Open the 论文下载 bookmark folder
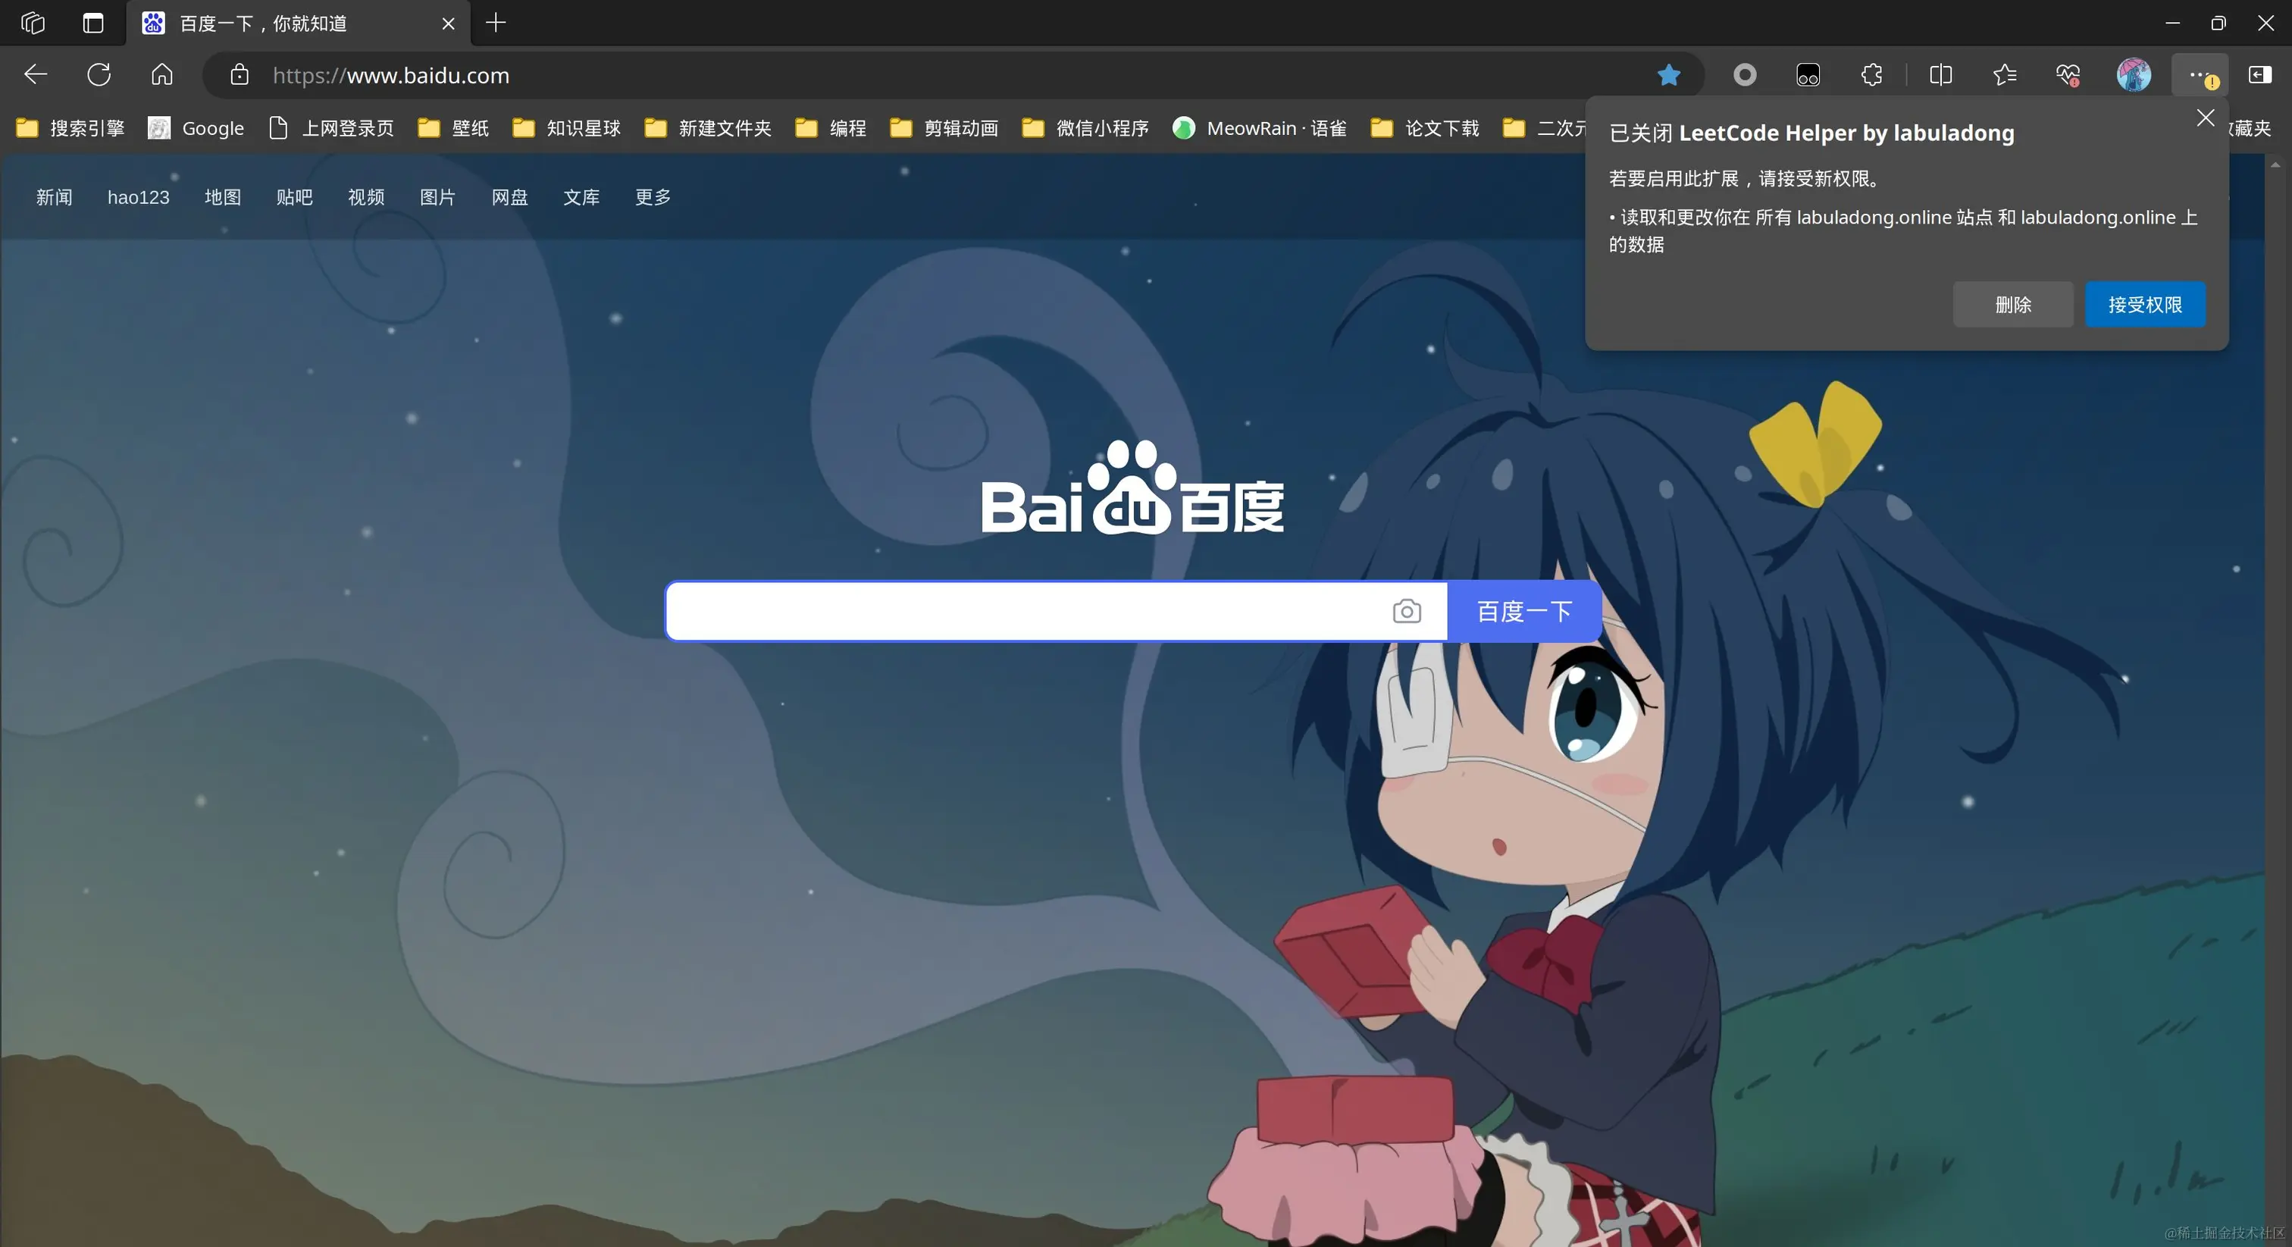Image resolution: width=2292 pixels, height=1247 pixels. tap(1426, 128)
